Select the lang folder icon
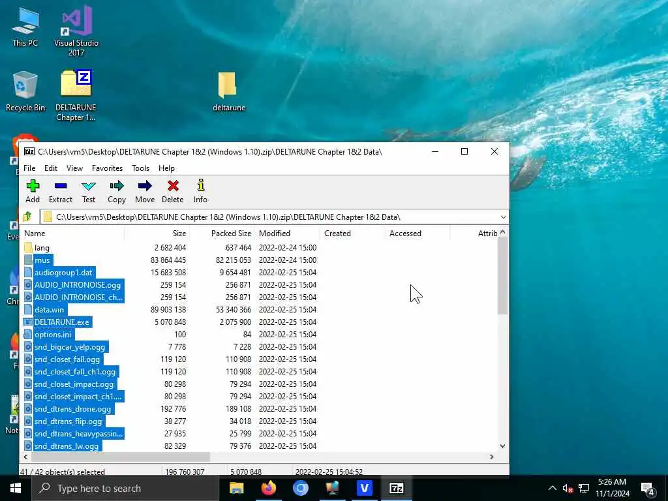This screenshot has height=501, width=668. (x=28, y=247)
